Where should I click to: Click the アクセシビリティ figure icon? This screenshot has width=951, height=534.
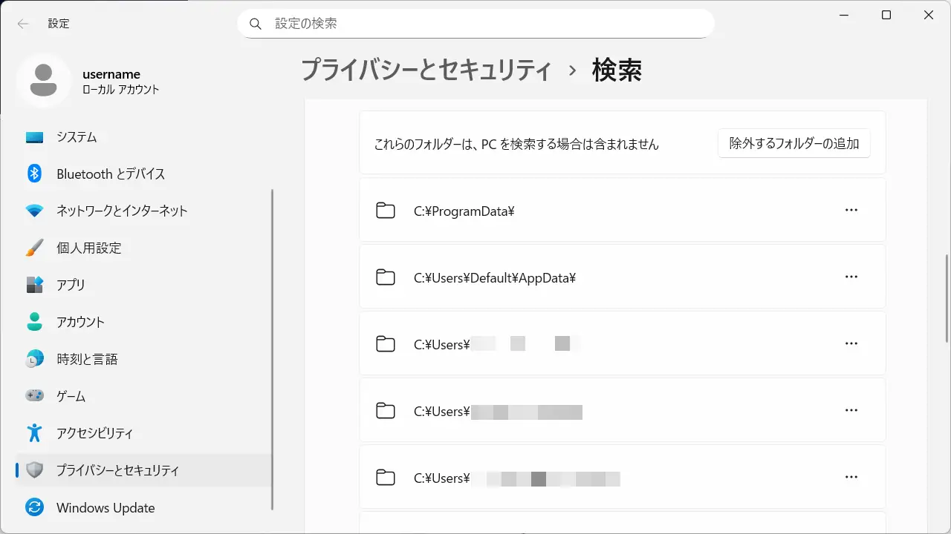pyautogui.click(x=35, y=433)
